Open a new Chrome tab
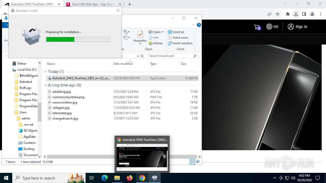326x183 pixels. pos(130,4)
